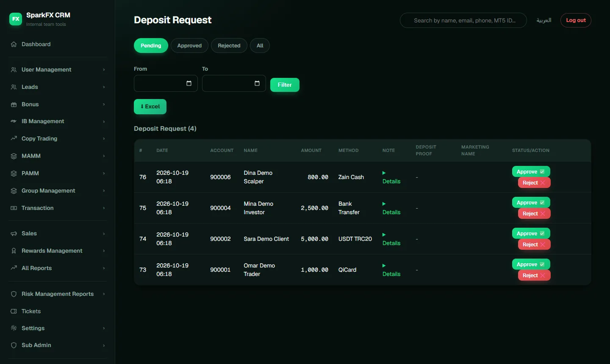
Task: Open Dashboard via its home icon
Action: tap(14, 44)
